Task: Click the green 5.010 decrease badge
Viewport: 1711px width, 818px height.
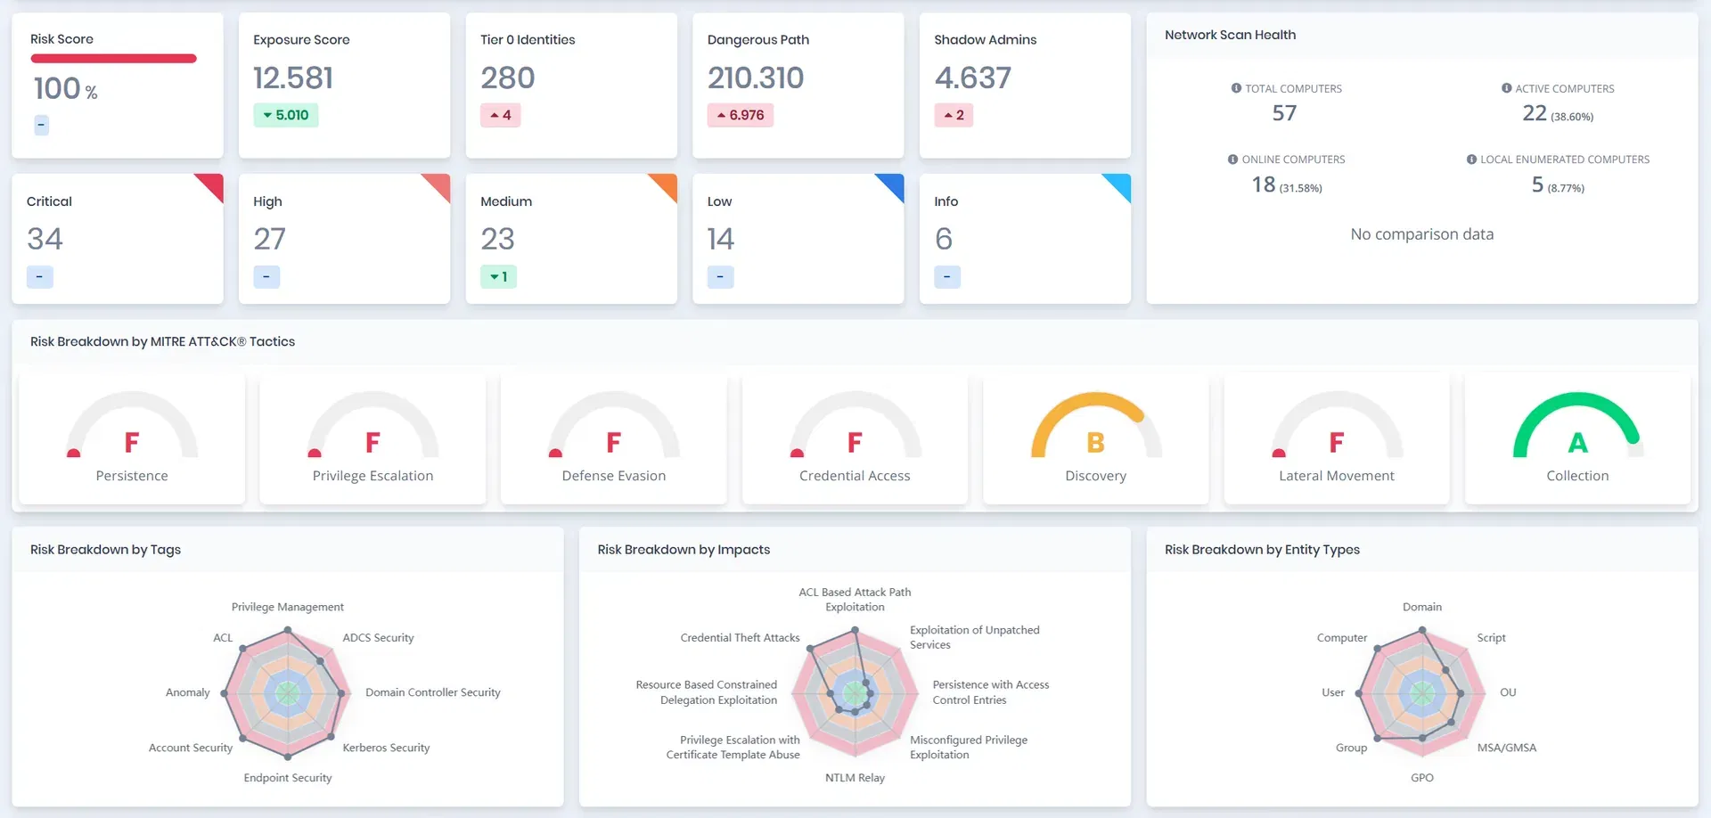Action: click(286, 115)
